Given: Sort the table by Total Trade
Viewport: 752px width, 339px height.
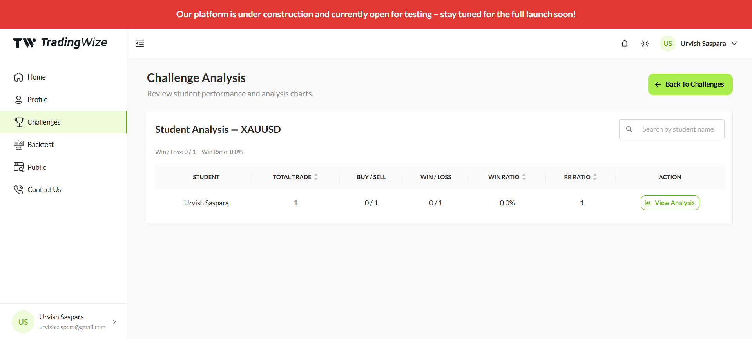Looking at the screenshot, I should (x=316, y=177).
